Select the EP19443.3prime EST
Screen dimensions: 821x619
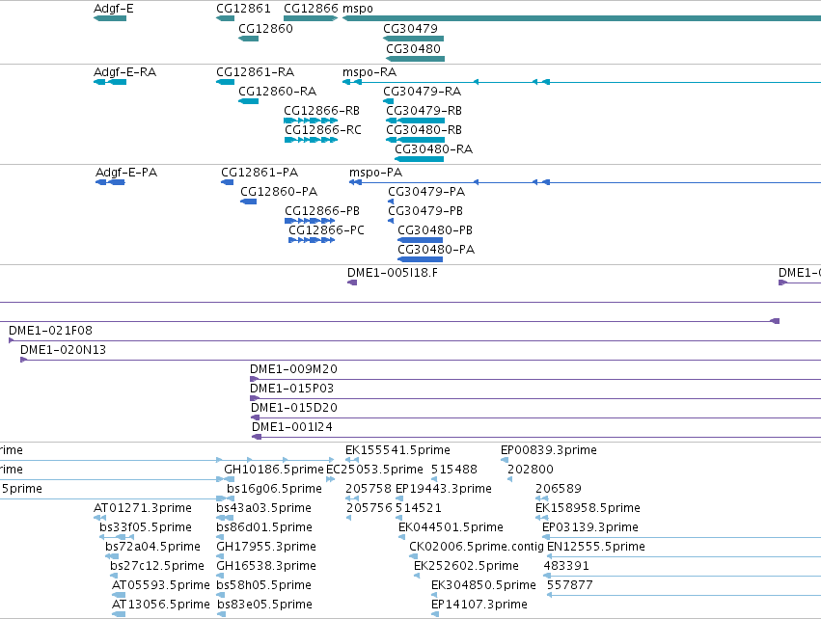pos(399,498)
